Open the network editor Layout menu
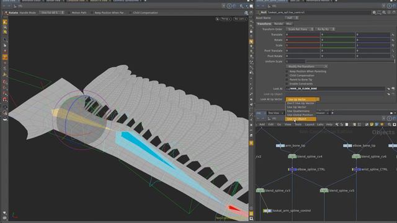Image resolution: width=397 pixels, height=223 pixels. pyautogui.click(x=310, y=125)
